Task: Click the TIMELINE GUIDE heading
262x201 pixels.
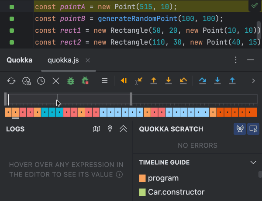Action: coord(164,163)
